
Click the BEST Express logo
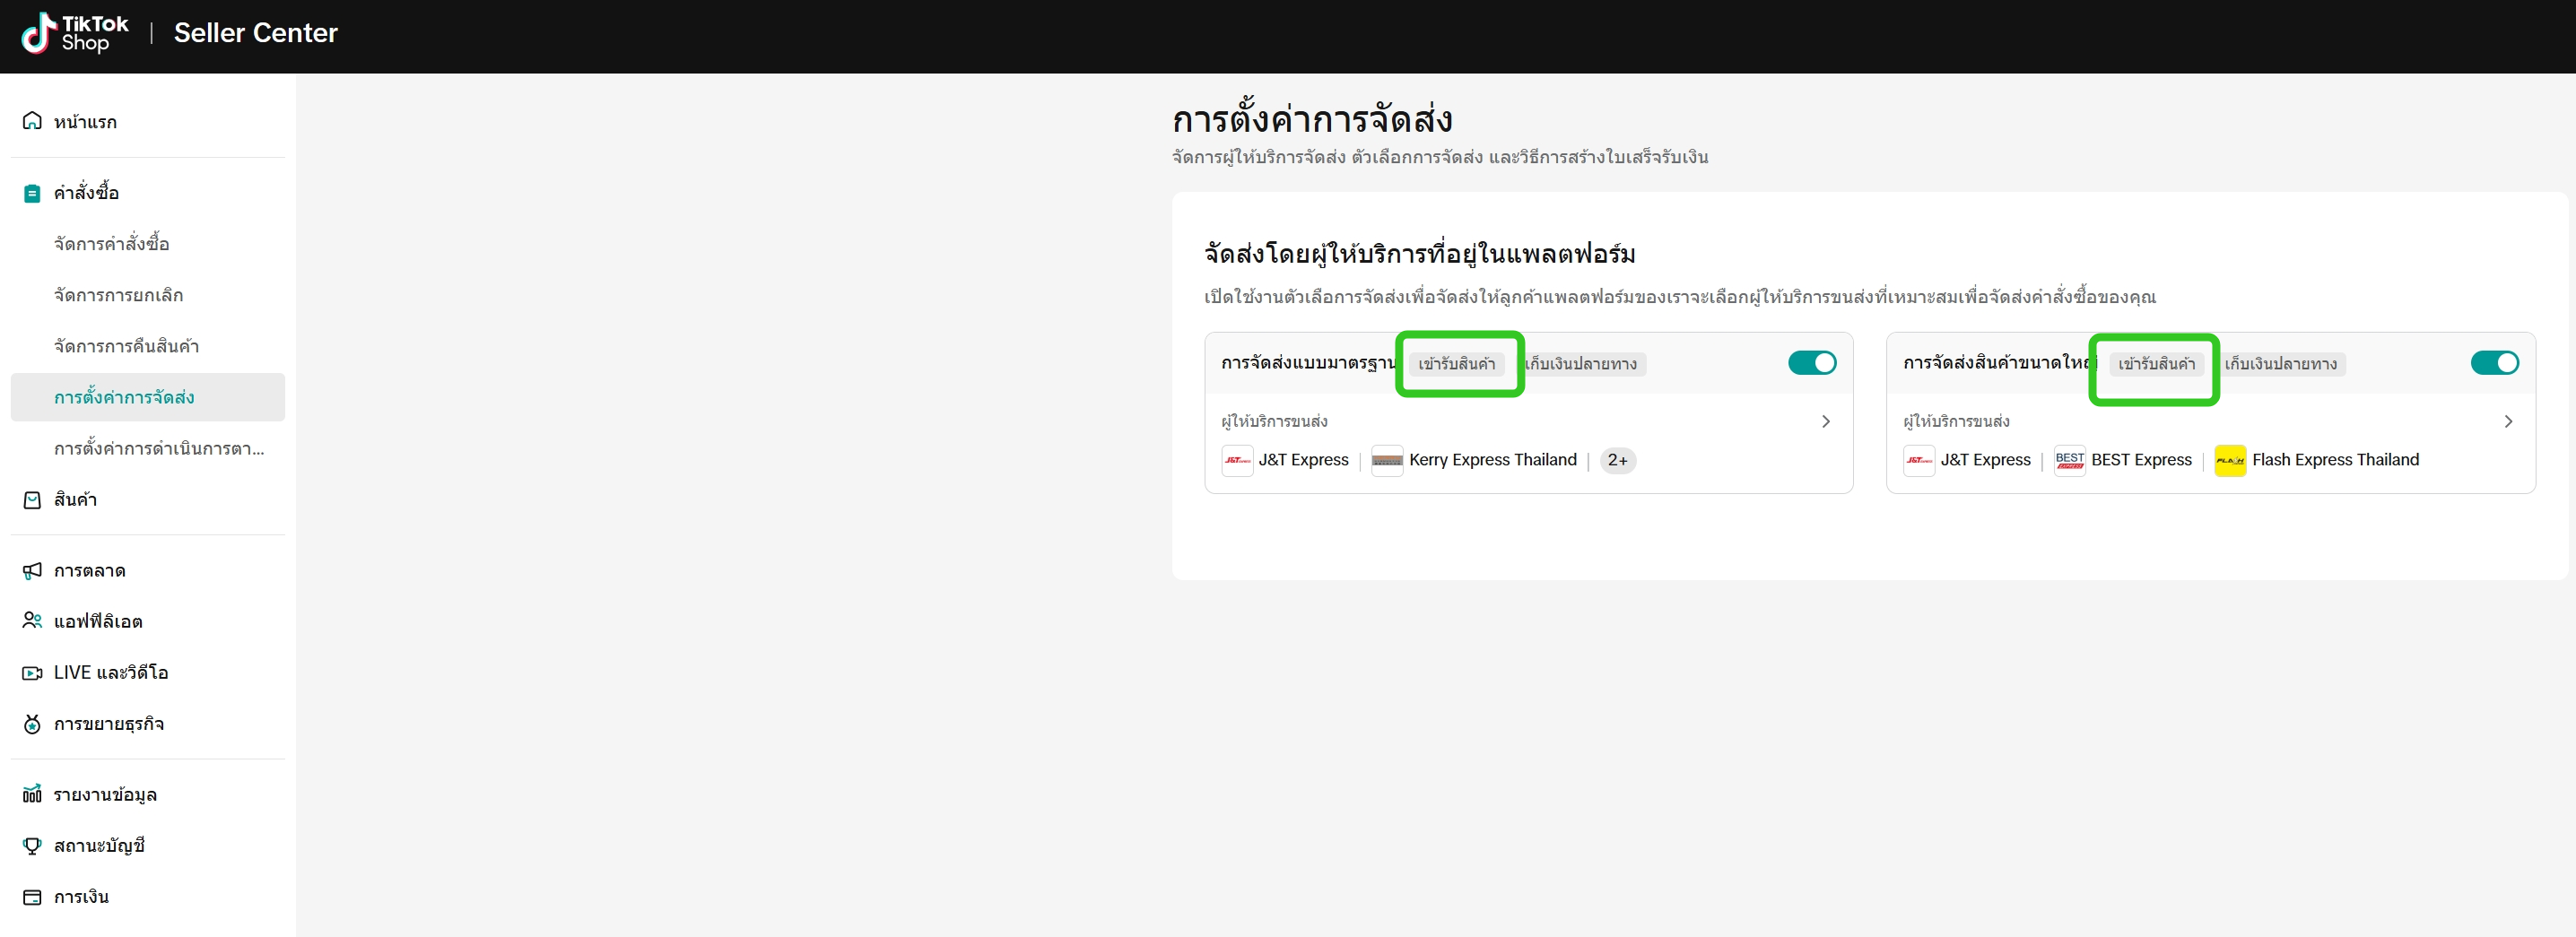click(x=2070, y=460)
